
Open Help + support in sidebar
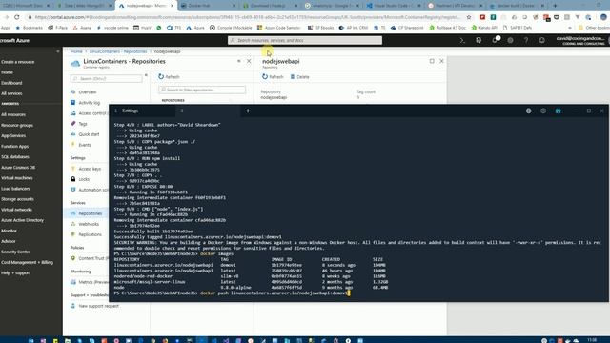coord(15,273)
